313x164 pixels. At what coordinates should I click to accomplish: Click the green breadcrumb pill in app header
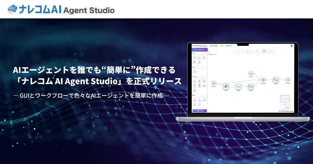point(229,46)
